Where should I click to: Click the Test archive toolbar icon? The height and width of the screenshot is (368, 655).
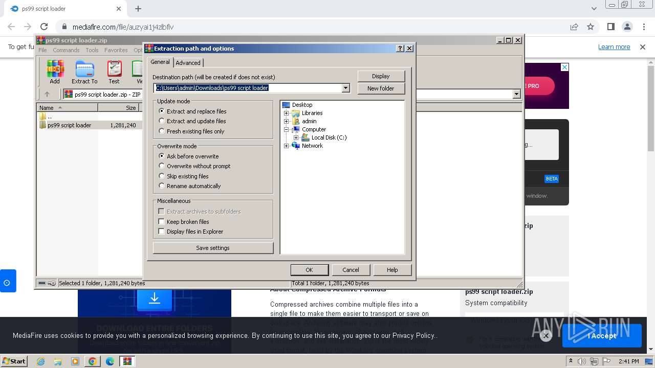114,72
